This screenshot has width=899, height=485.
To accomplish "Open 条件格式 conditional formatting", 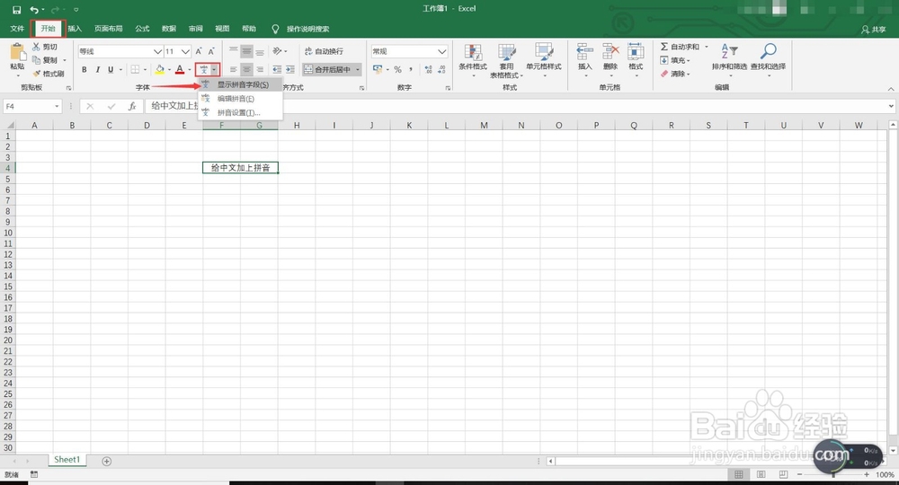I will point(473,59).
